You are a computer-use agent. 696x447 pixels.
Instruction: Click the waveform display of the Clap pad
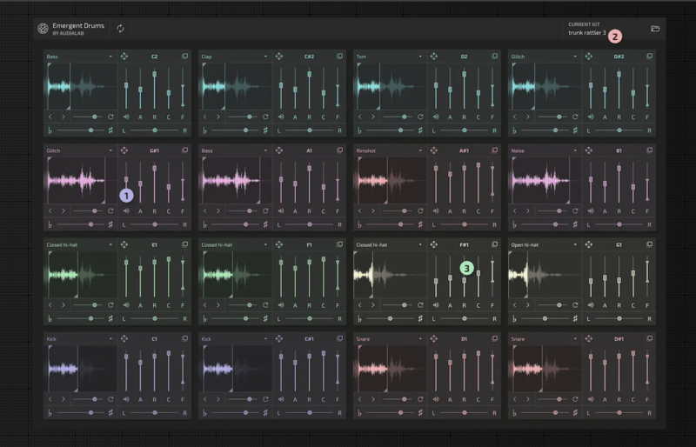[235, 86]
